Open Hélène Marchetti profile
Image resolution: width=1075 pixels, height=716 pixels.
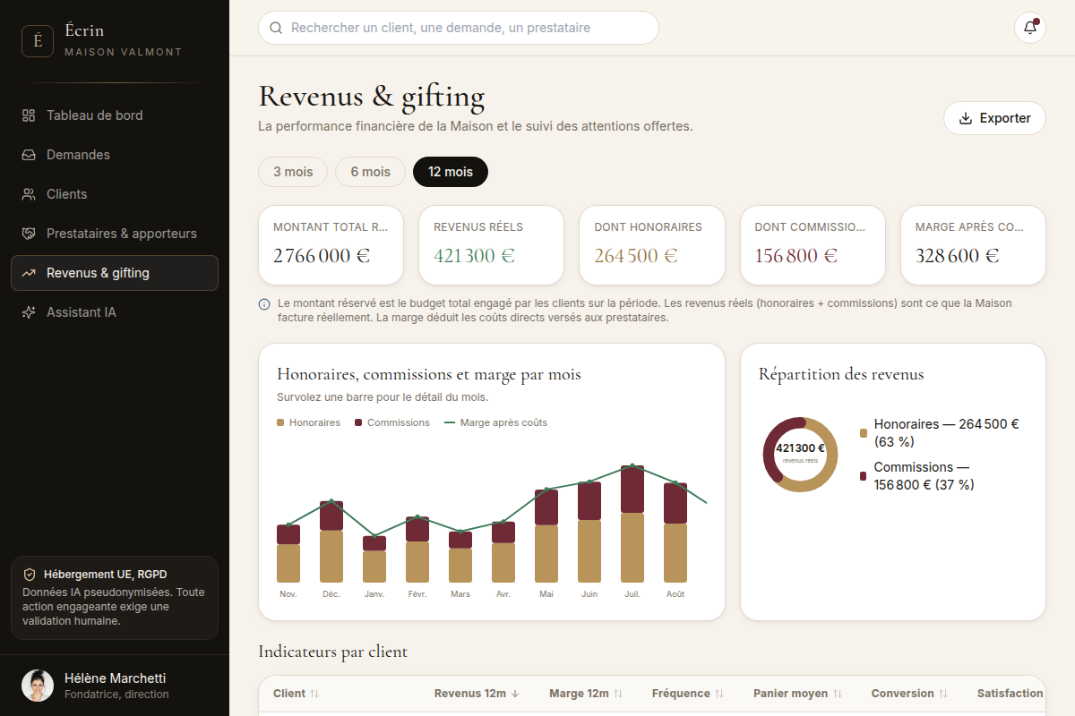(x=115, y=686)
